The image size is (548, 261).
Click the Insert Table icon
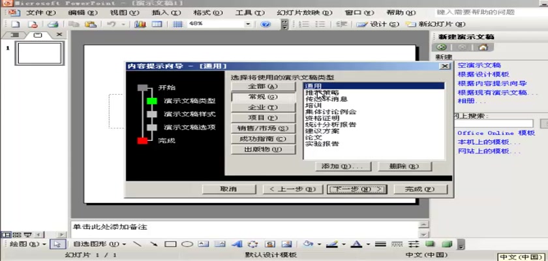[x=157, y=24]
